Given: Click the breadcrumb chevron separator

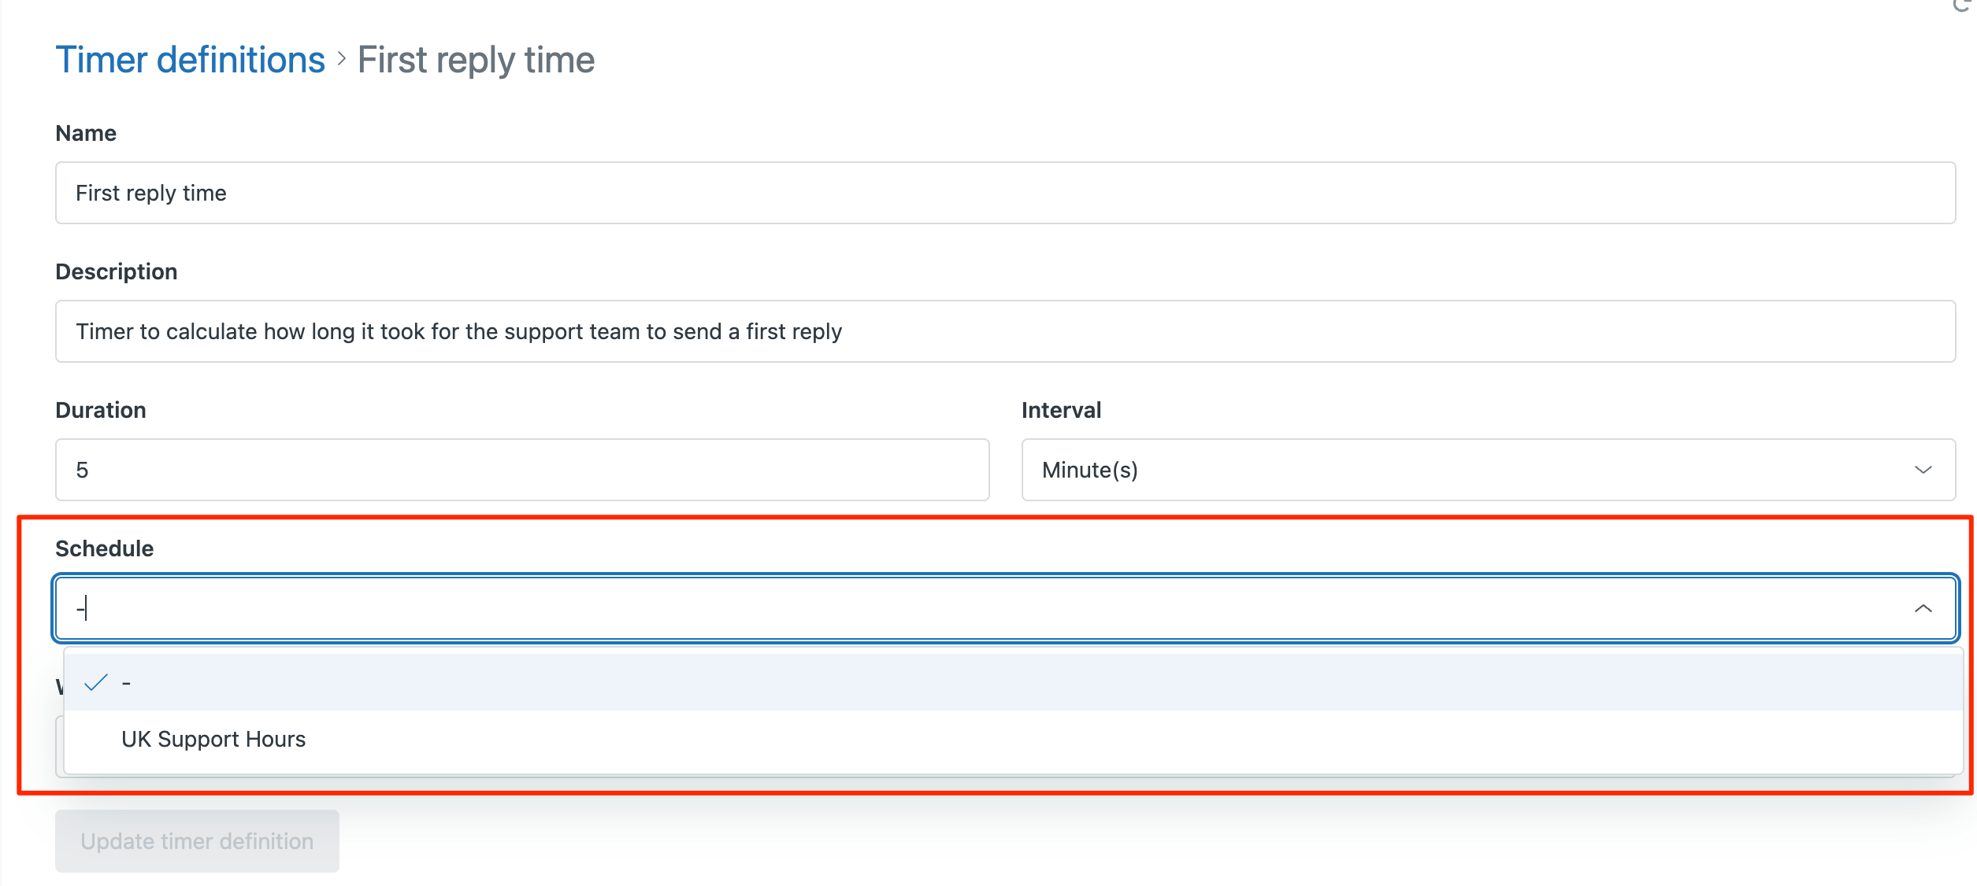Looking at the screenshot, I should [342, 59].
